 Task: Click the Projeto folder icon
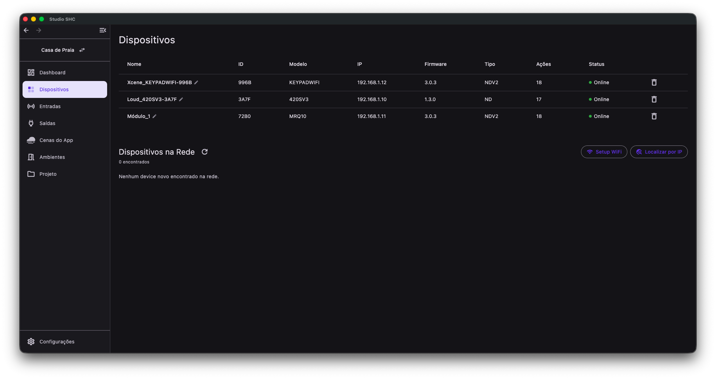pyautogui.click(x=31, y=174)
